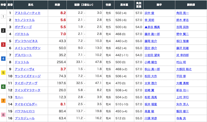Viewport: 207px width, 122px height.
Task: Open jockey link 藤岡 佑介
Action: [151, 41]
